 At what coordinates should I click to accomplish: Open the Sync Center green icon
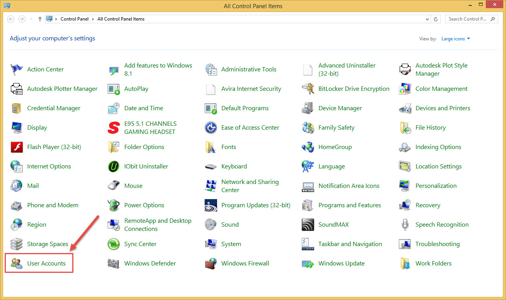click(114, 244)
